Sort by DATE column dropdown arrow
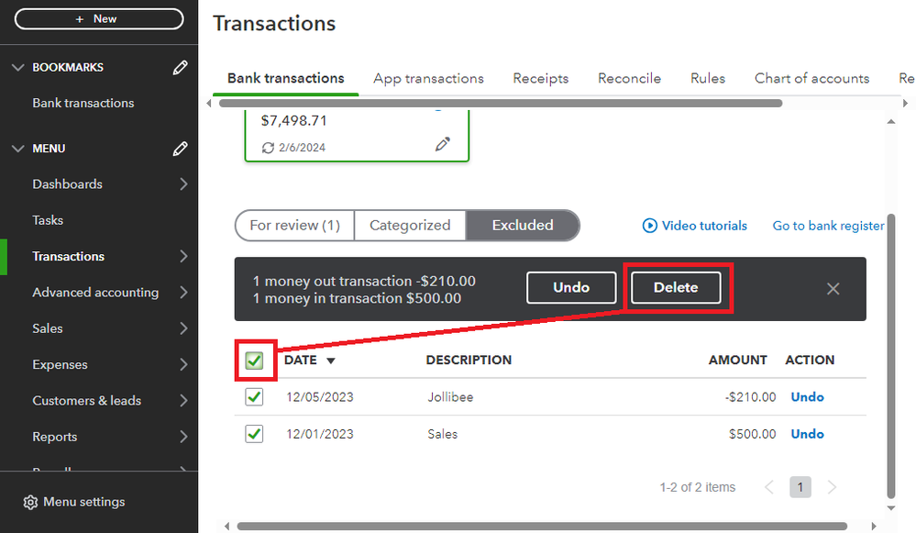The image size is (916, 533). coord(331,361)
